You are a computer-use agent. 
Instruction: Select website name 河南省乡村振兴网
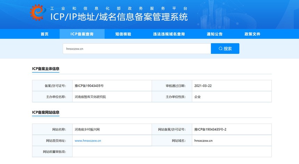click(x=87, y=129)
